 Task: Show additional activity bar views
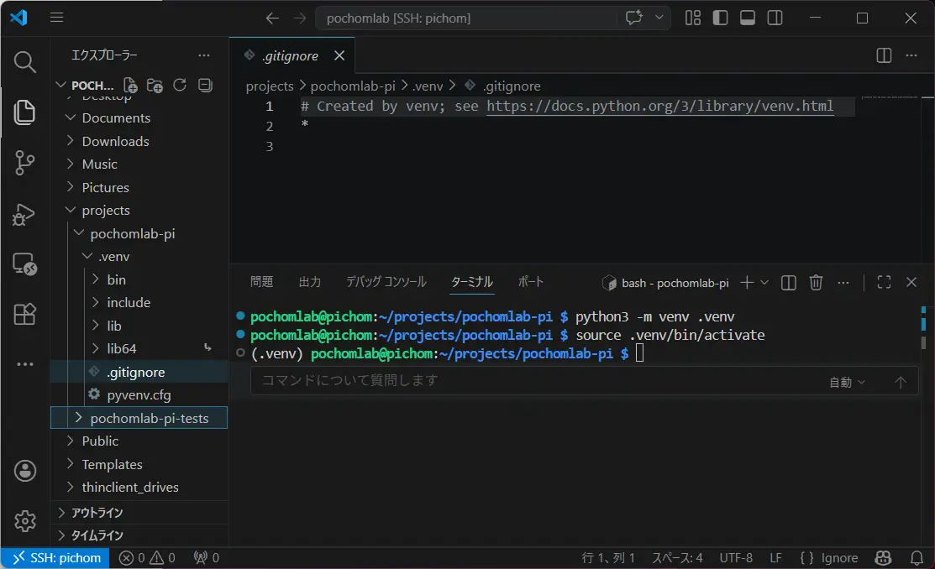[24, 364]
